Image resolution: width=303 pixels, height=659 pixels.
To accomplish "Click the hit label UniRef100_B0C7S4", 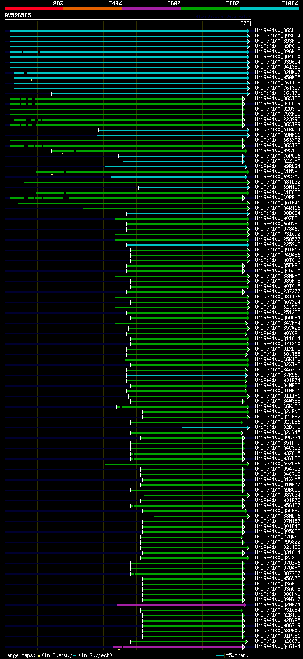I will point(277,438).
